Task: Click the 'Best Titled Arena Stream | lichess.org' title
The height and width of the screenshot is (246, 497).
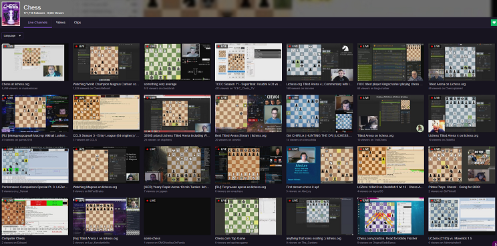Action: (240, 135)
